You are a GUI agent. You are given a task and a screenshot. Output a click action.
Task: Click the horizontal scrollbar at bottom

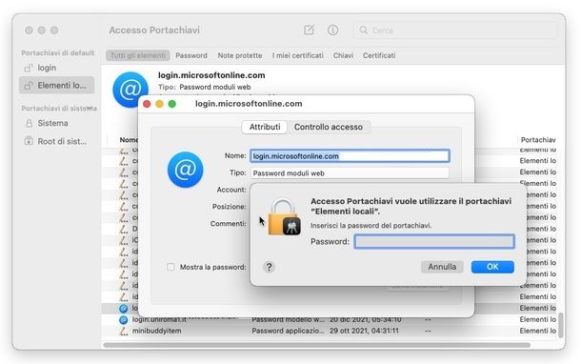point(317,346)
